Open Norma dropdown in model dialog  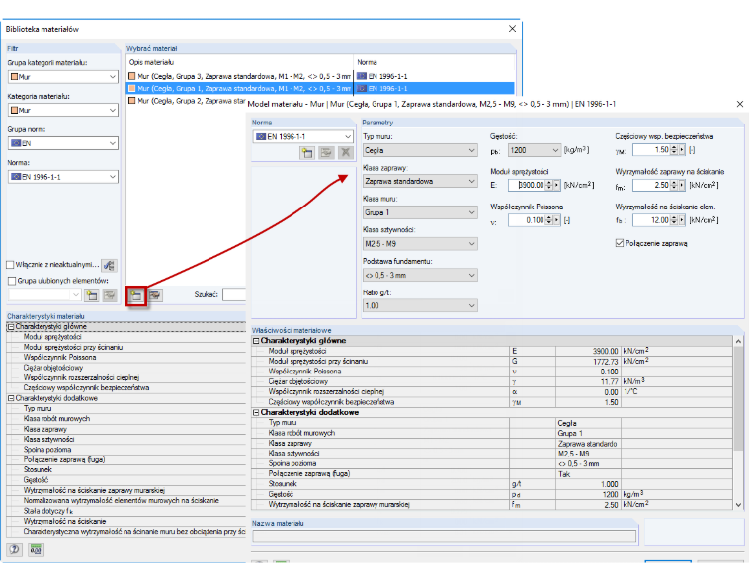(x=348, y=137)
